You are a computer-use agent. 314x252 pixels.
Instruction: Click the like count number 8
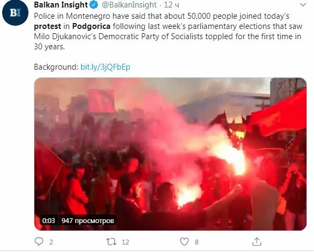tap(196, 242)
